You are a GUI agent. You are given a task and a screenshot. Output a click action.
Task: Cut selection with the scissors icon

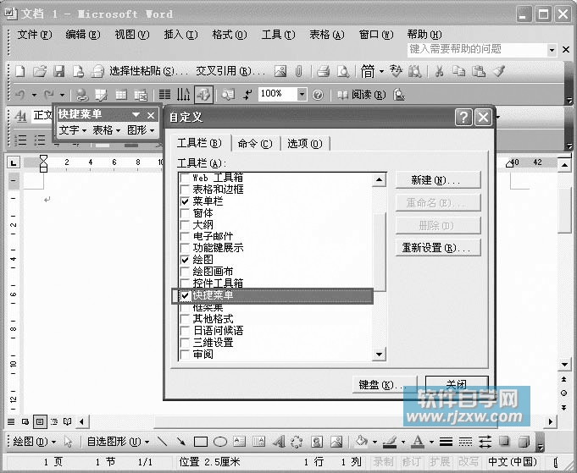click(439, 71)
